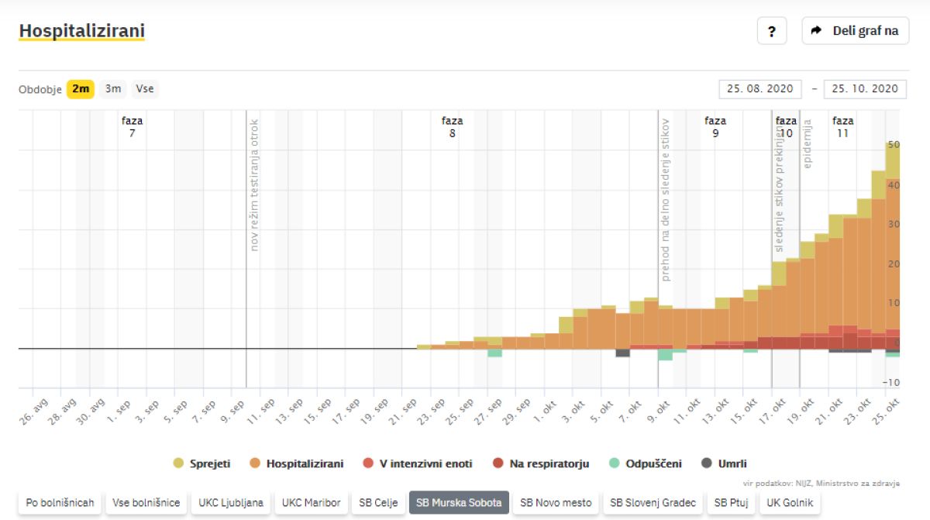This screenshot has width=930, height=520.
Task: Select the 2m period range
Action: (x=81, y=89)
